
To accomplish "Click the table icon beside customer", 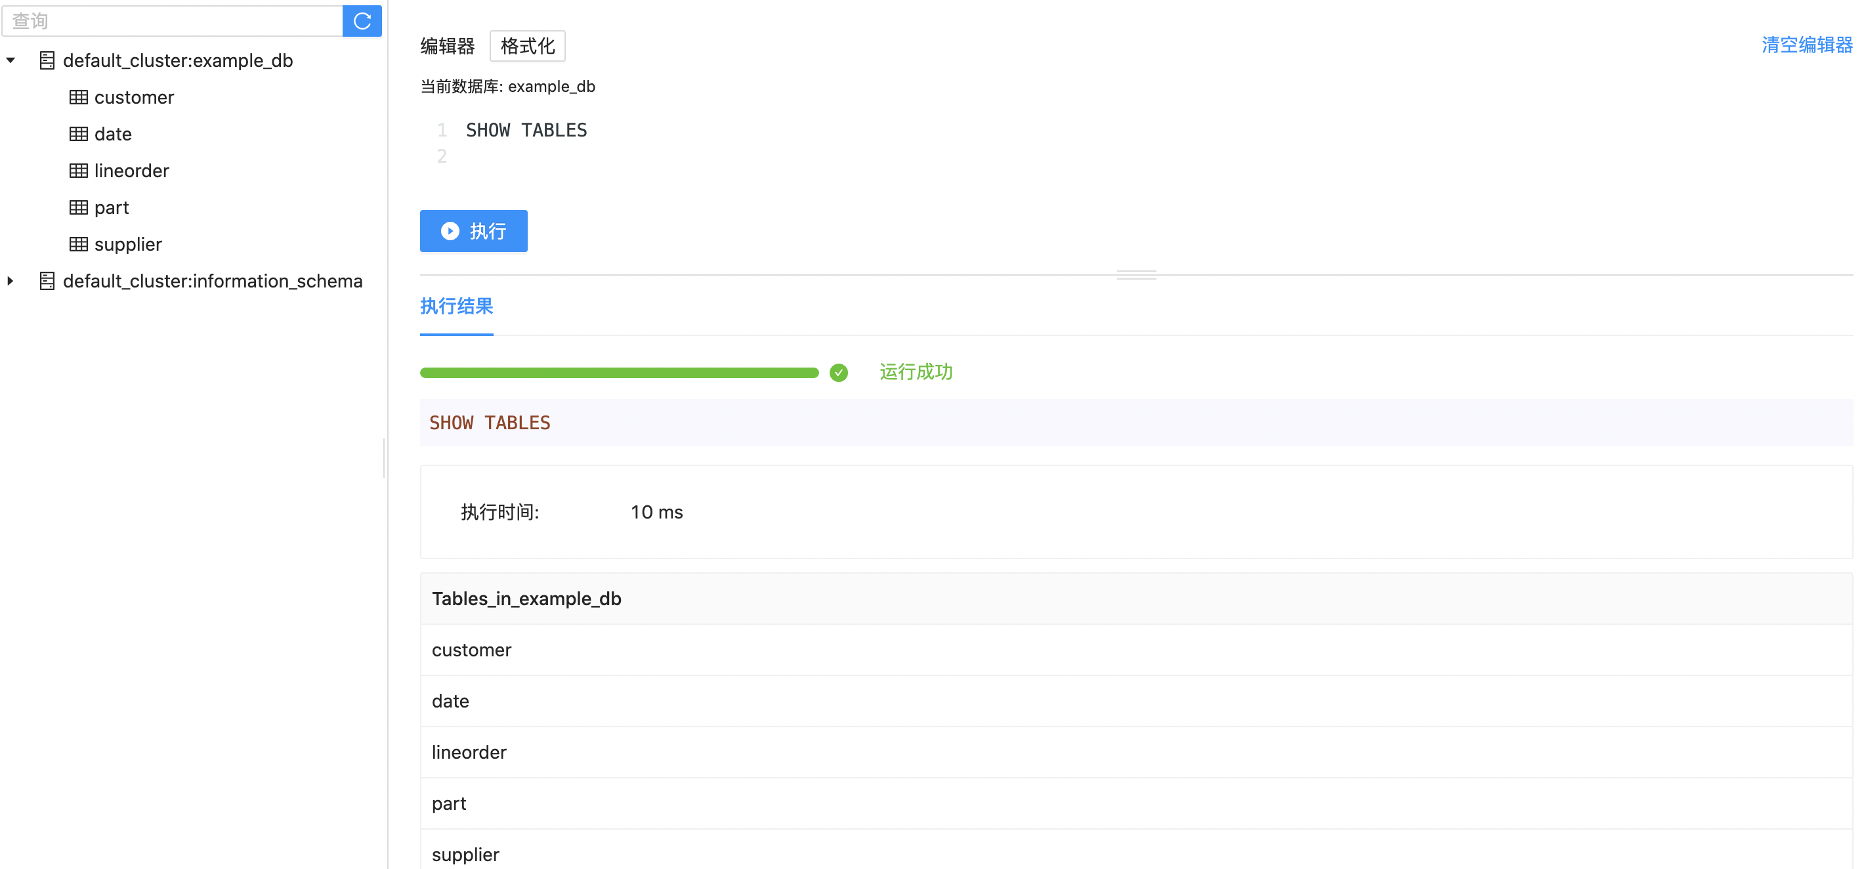I will pyautogui.click(x=78, y=97).
